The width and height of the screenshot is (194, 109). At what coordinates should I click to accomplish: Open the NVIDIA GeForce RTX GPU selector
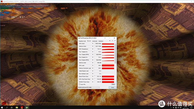coord(89,87)
